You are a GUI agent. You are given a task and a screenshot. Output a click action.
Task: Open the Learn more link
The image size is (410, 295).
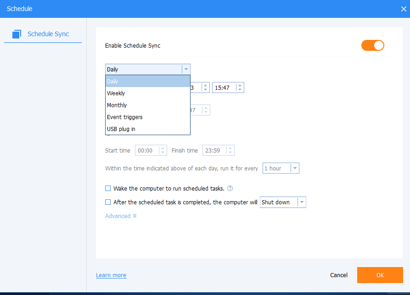point(111,275)
